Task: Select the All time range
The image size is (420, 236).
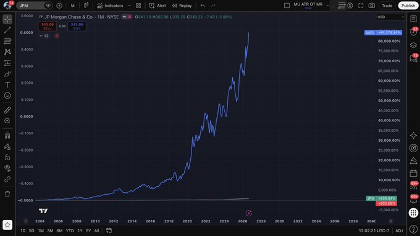Action: 97,230
